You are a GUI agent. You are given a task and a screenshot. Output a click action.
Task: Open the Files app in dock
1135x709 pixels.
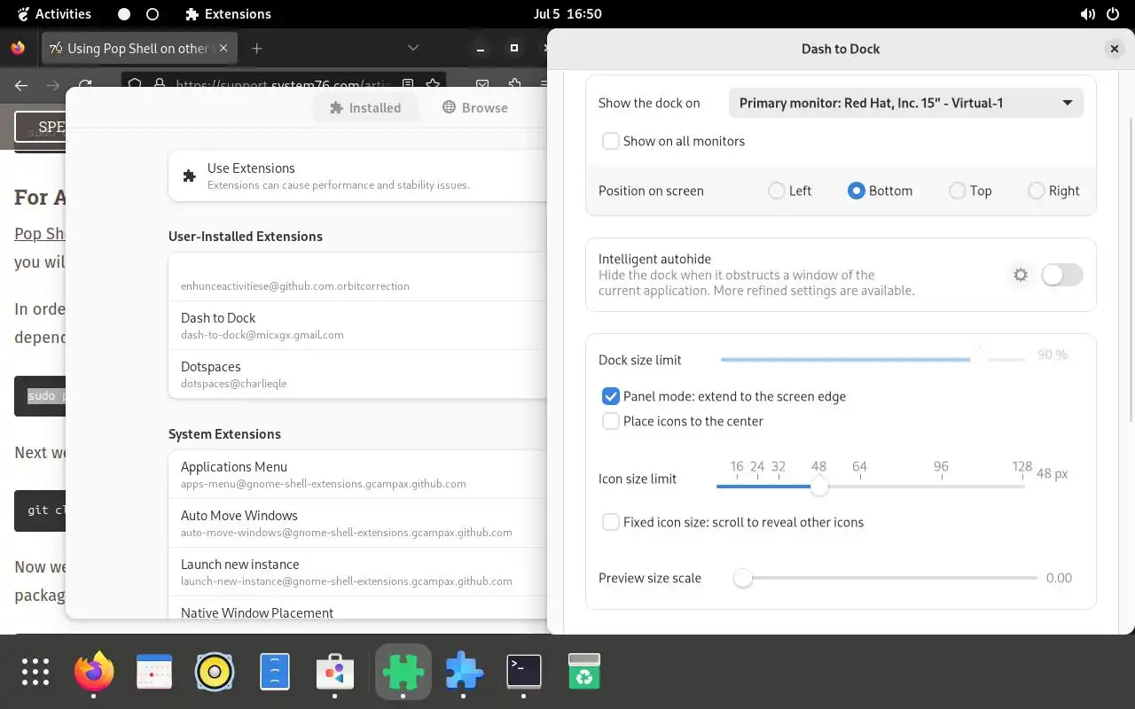click(275, 672)
